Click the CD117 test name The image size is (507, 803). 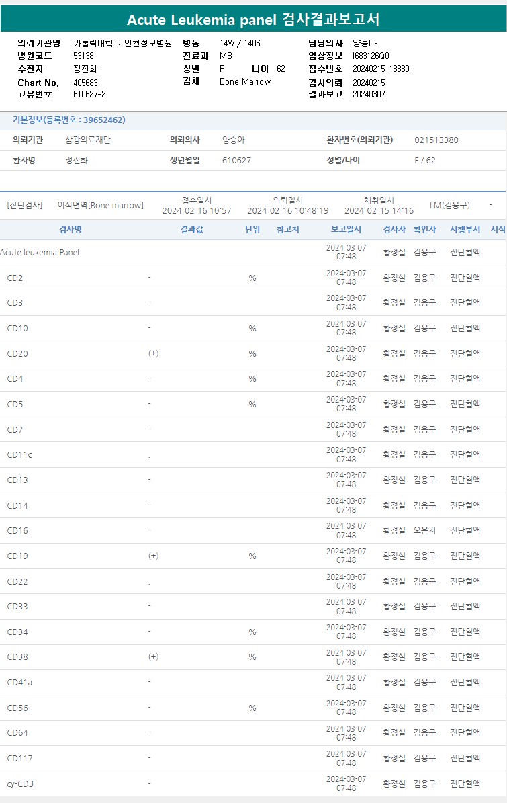[19, 758]
